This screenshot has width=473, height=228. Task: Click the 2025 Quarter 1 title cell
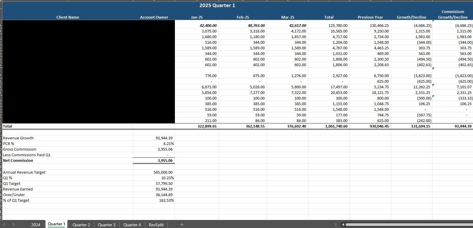pyautogui.click(x=217, y=6)
